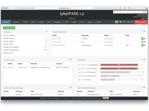149x111 pixels.
Task: Open Inactive hosts widget in full view
Action: point(69,59)
